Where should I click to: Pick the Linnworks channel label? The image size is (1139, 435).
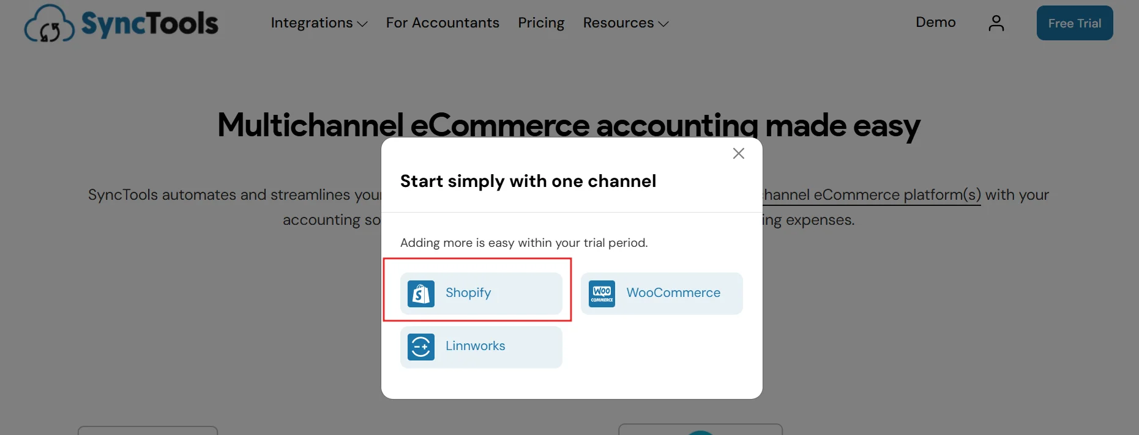[x=476, y=346]
